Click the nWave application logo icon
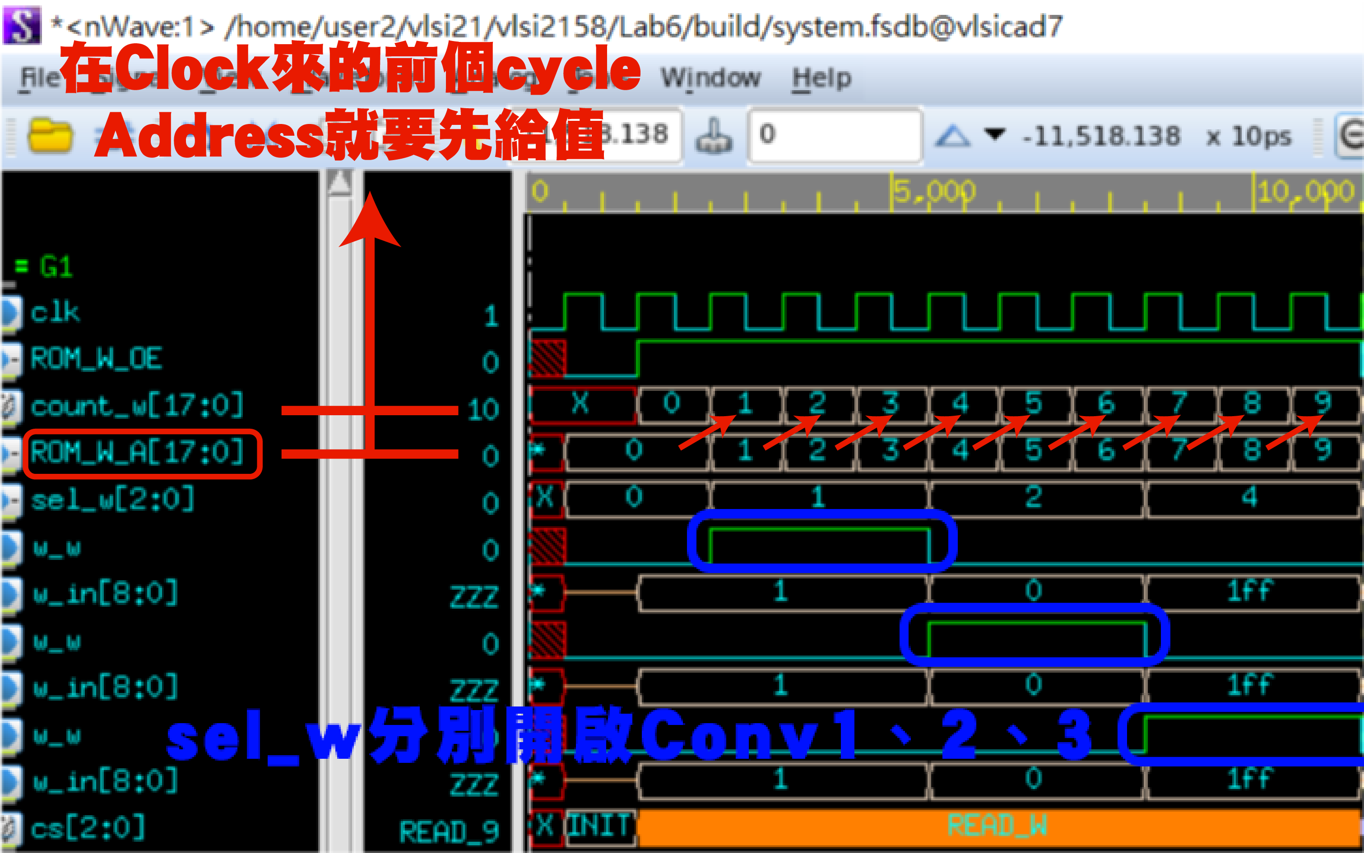 pos(22,25)
